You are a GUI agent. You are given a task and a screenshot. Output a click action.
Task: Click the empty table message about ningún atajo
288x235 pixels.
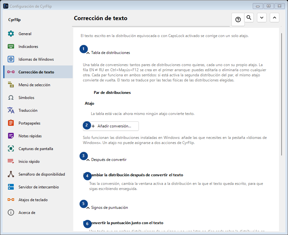(x=143, y=114)
